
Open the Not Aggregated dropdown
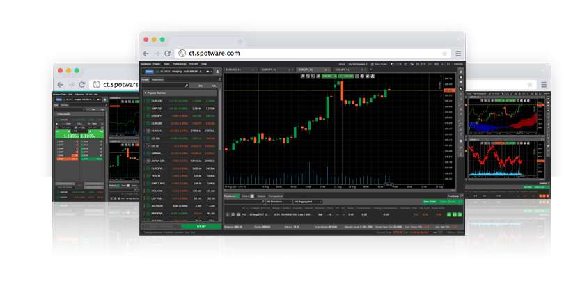(308, 202)
